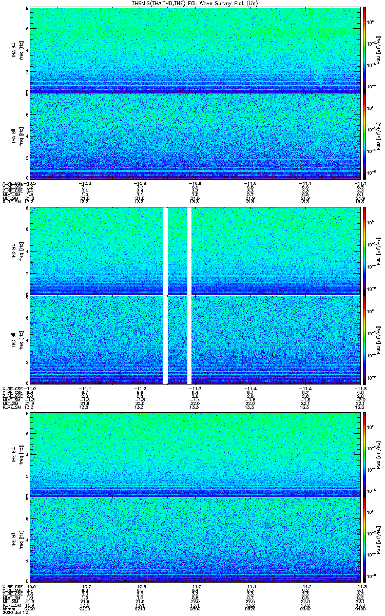Viewport: 385px width, 616px height.
Task: Click the THE B-perpendicular axis label
Action: [14, 454]
